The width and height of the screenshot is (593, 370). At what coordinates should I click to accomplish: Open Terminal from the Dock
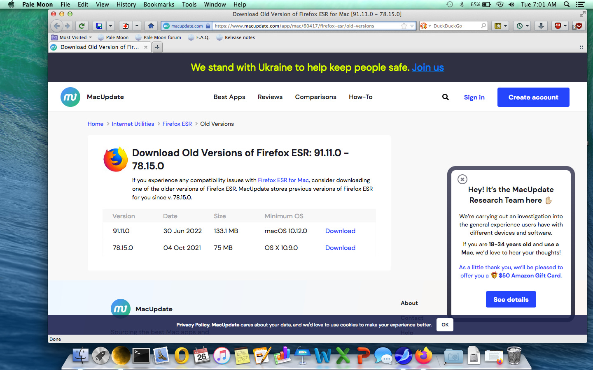(x=141, y=356)
